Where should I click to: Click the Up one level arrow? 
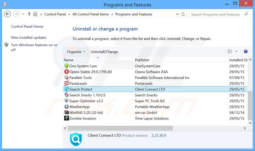(29, 14)
